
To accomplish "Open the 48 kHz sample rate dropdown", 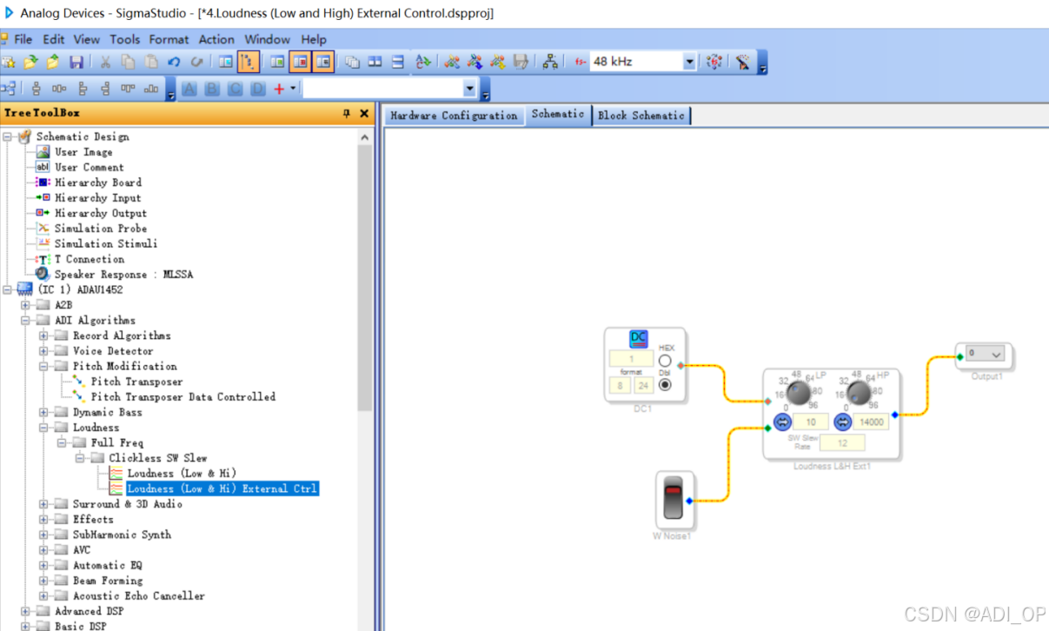I will coord(689,62).
